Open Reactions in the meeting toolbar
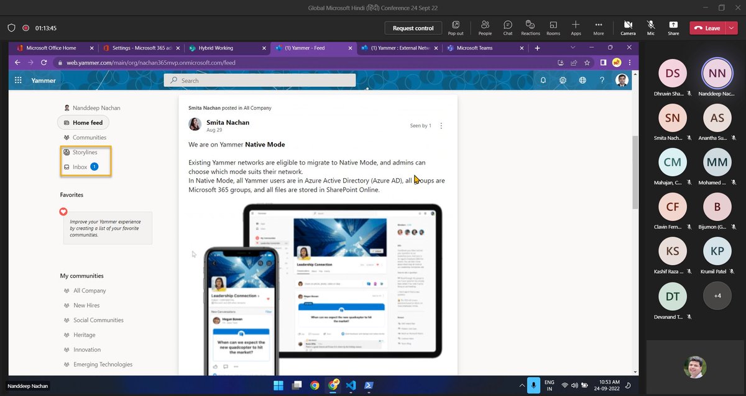The height and width of the screenshot is (396, 746). (x=530, y=27)
